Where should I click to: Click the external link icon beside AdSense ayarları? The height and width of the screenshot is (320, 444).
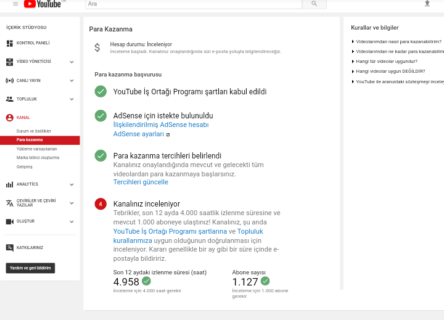coord(168,134)
